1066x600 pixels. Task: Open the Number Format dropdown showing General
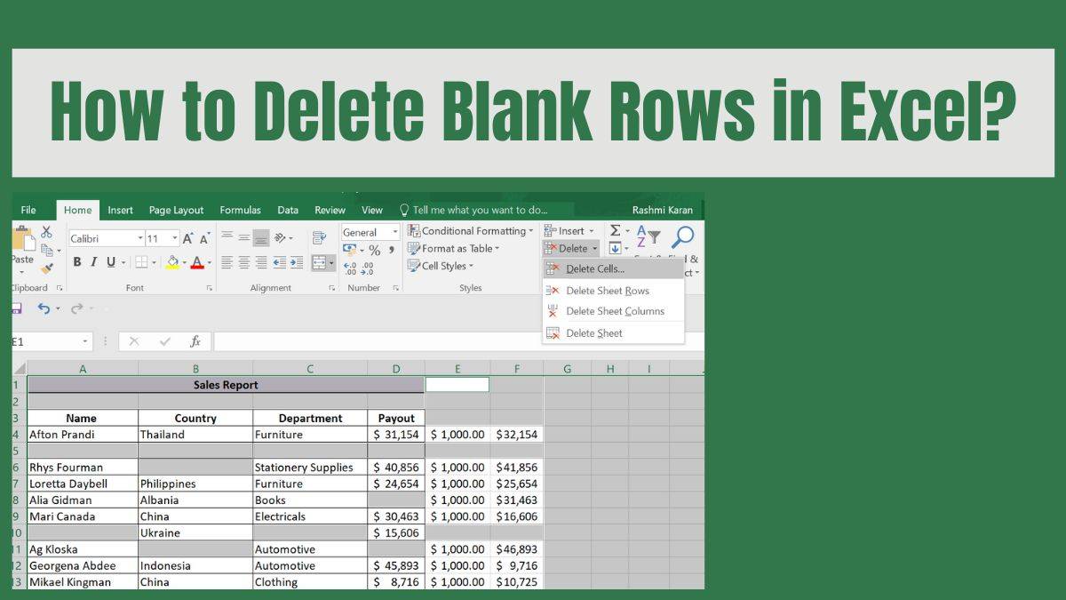pyautogui.click(x=395, y=231)
